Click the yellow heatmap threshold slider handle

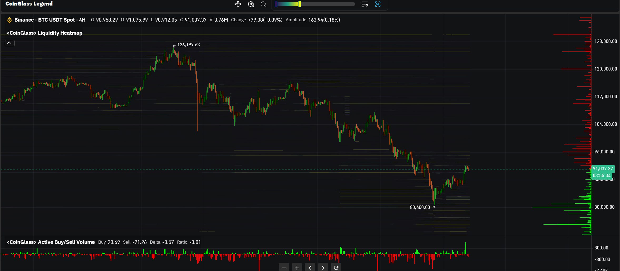click(x=300, y=4)
